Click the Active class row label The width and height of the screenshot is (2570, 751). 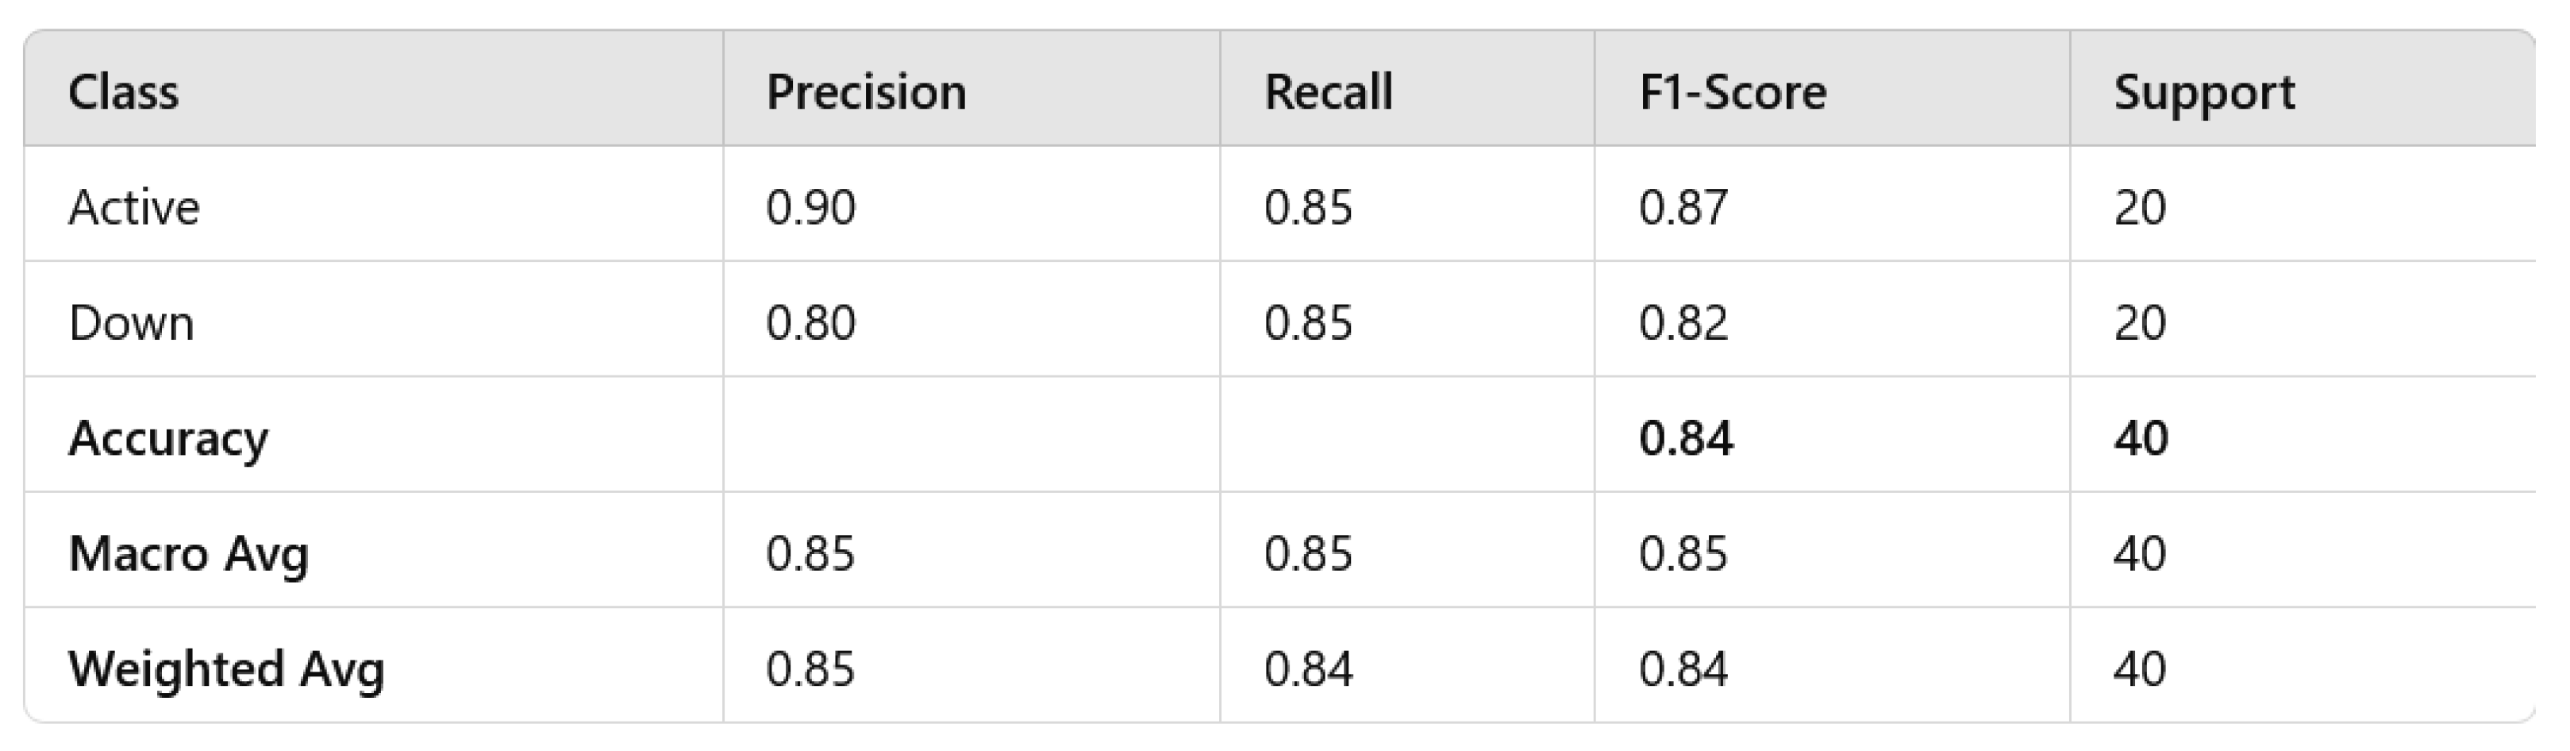click(x=135, y=207)
